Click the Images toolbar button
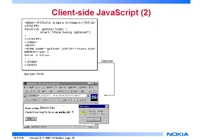Image resolution: width=202 pixels, height=140 pixels. 68,91
